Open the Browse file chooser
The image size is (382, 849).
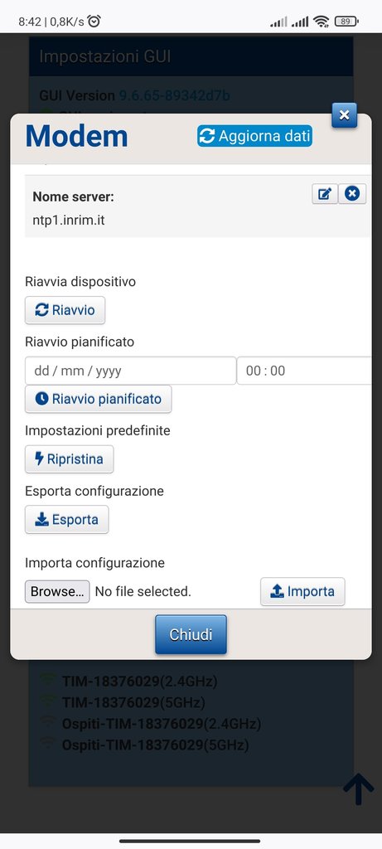tap(57, 592)
